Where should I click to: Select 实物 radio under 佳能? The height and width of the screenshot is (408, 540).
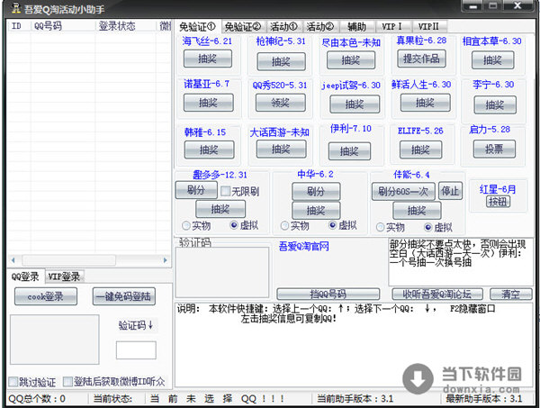coord(378,227)
